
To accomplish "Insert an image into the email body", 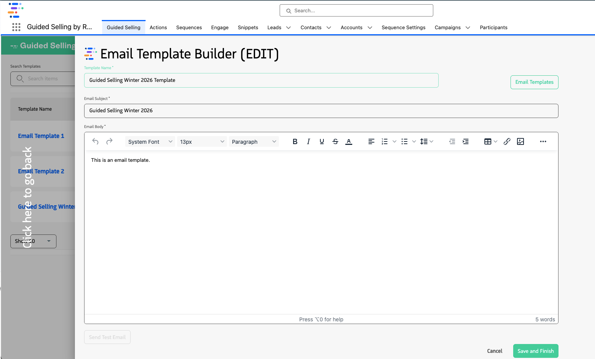I will click(x=520, y=141).
